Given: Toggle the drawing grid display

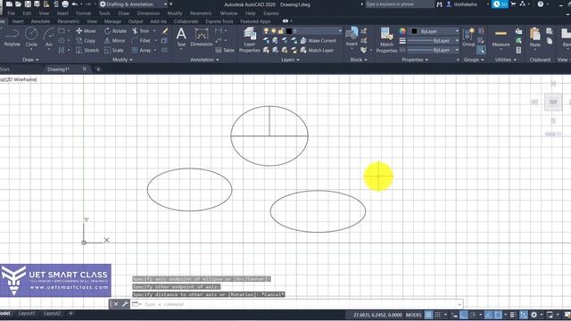Looking at the screenshot, I should (x=428, y=315).
